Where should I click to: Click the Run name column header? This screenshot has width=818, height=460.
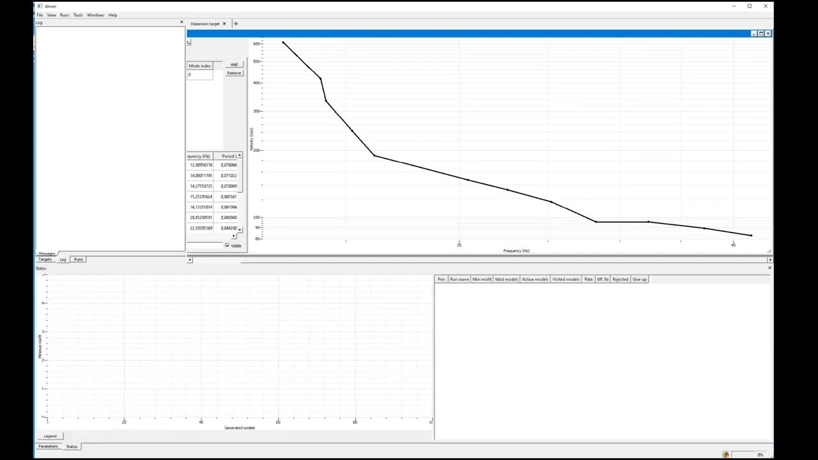click(x=459, y=279)
